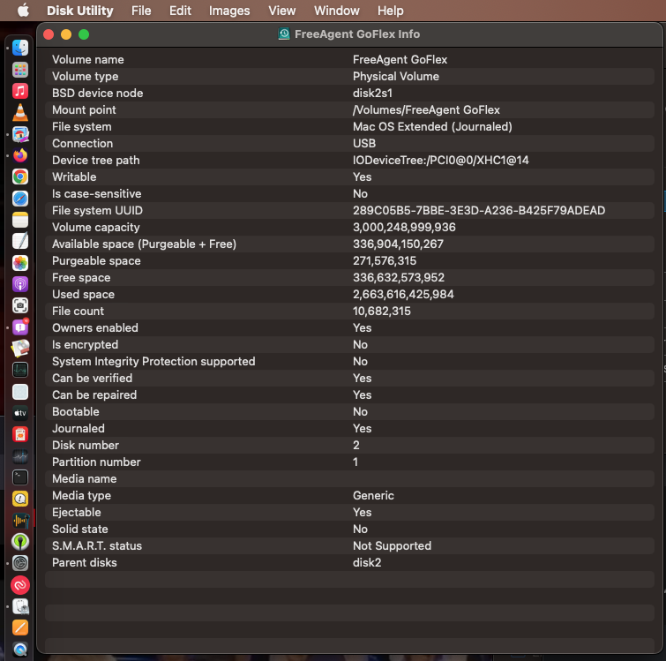Click purgeable space value 271,576,315

click(385, 261)
